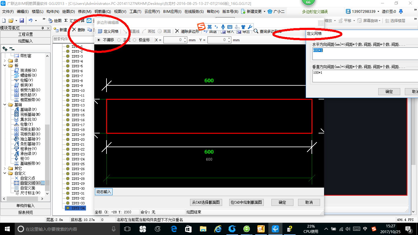Open the 平移 dropdown in toolbar
Viewport: 418px width, 235px height.
(354, 21)
